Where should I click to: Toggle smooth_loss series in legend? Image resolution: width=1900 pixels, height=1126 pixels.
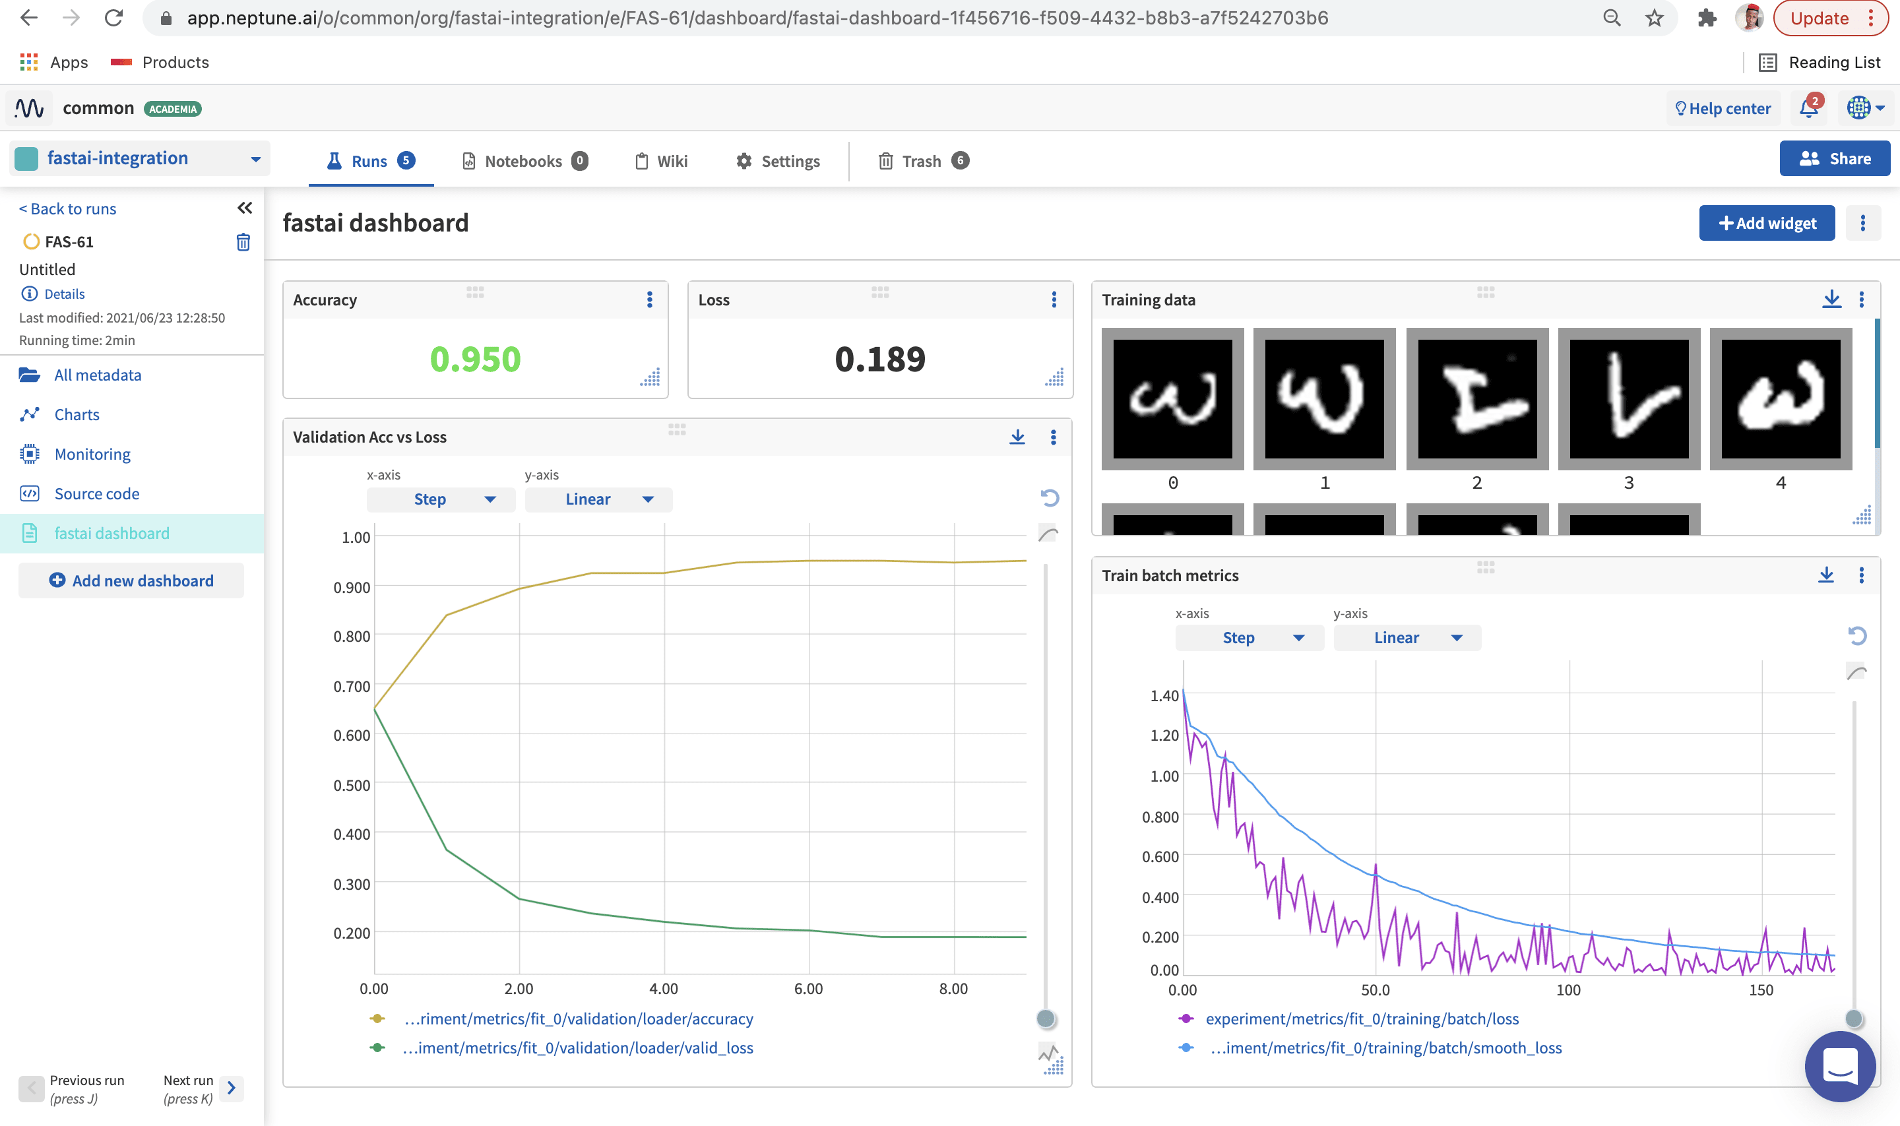click(1370, 1048)
